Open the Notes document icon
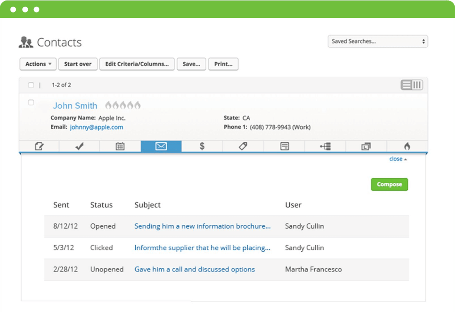 tap(284, 146)
